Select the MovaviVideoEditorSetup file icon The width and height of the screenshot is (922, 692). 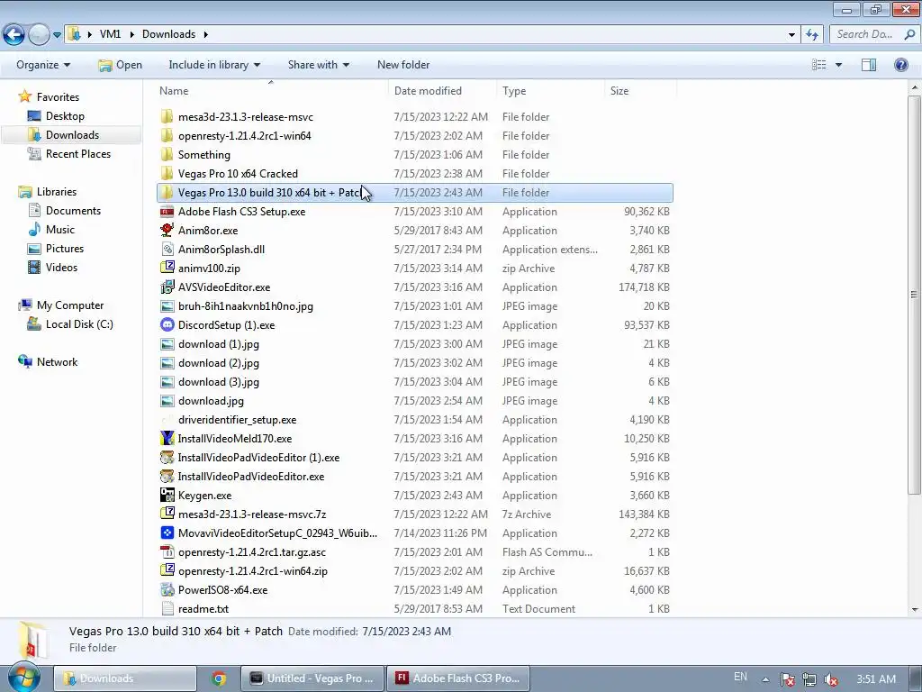coord(167,533)
